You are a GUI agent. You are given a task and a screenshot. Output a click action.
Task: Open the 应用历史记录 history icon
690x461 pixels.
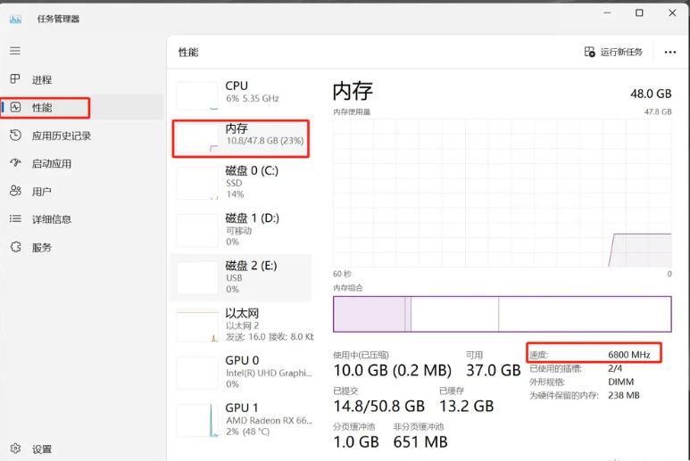pos(15,136)
